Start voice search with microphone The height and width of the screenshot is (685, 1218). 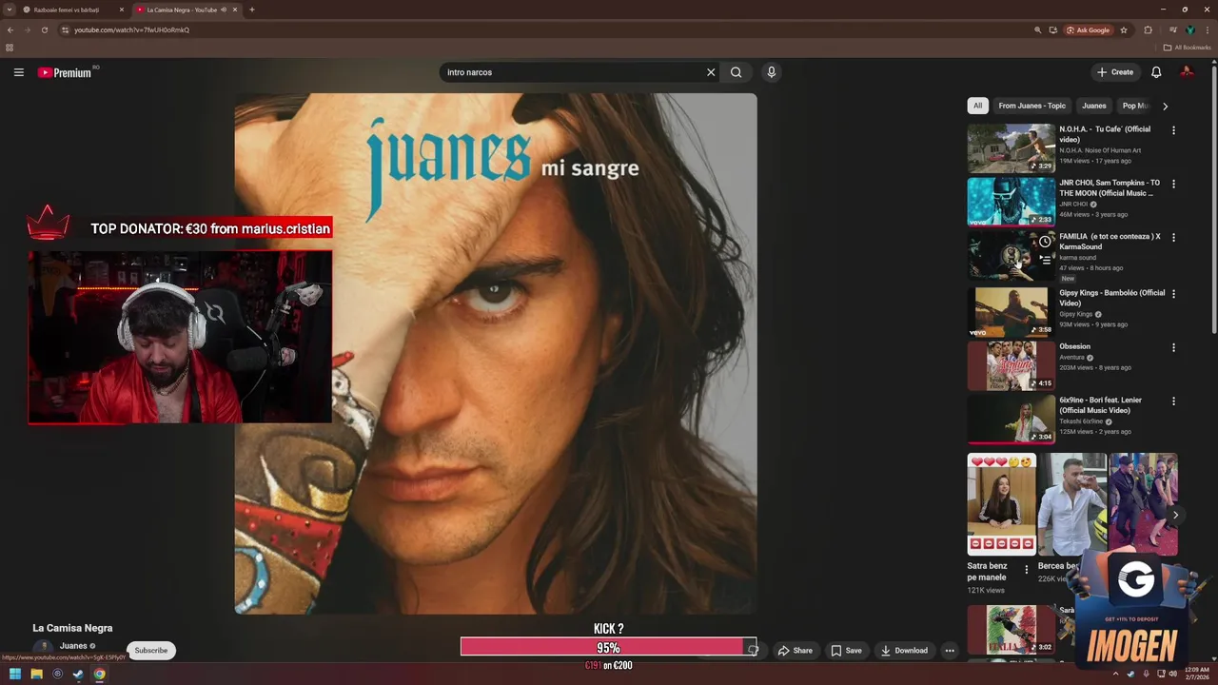[771, 72]
